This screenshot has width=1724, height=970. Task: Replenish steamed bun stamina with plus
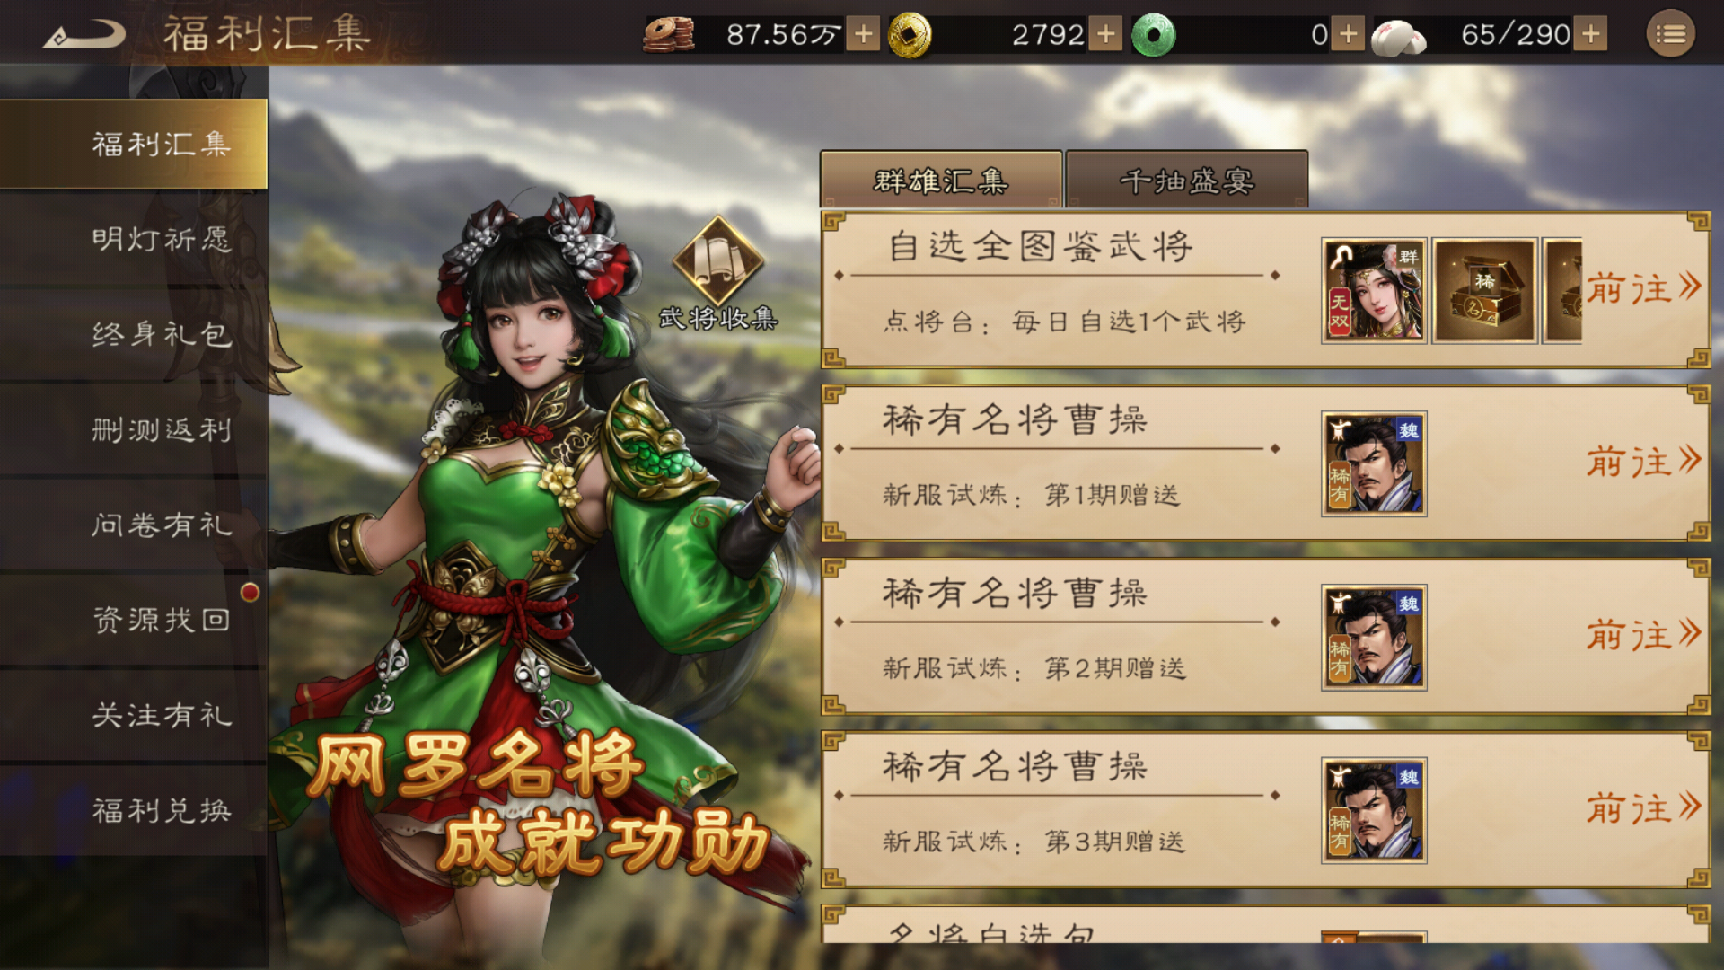point(1590,35)
